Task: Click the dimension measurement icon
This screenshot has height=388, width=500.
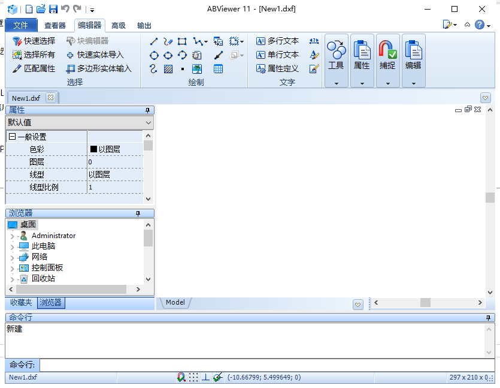Action: click(314, 41)
